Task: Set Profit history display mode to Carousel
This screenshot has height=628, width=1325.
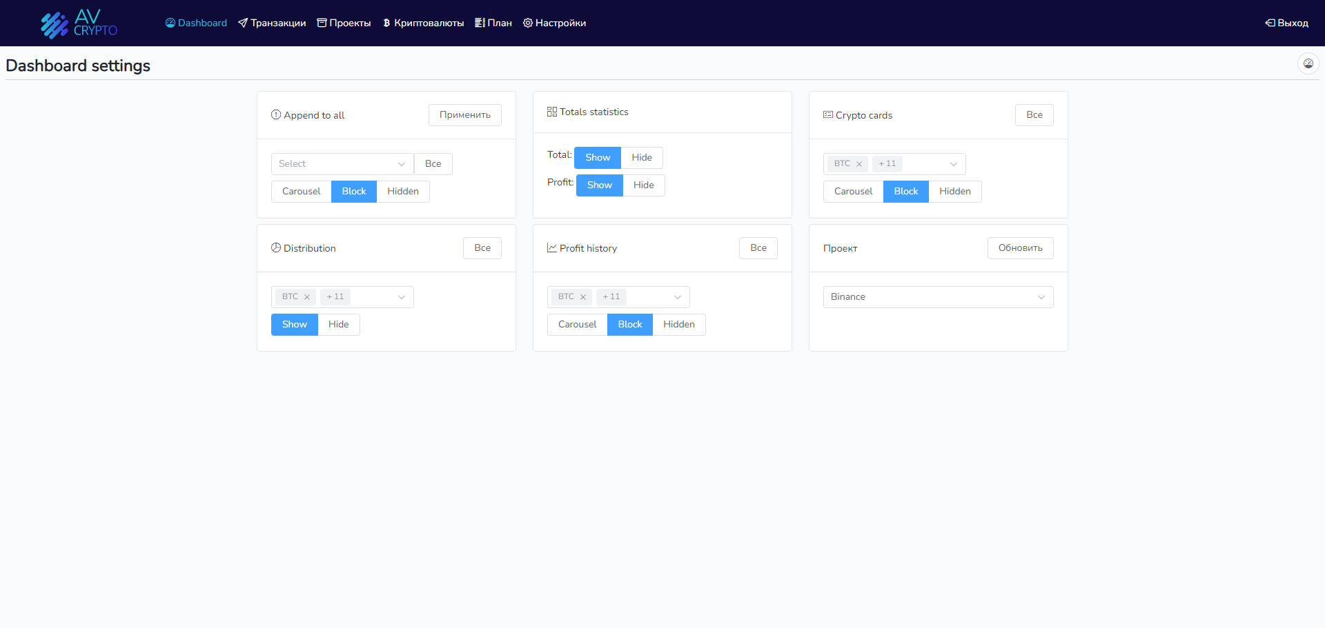Action: (576, 324)
